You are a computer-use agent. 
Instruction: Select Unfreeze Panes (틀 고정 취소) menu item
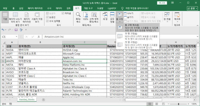(138, 28)
